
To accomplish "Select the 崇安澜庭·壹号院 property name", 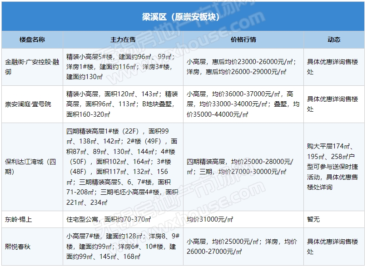I will (28, 104).
